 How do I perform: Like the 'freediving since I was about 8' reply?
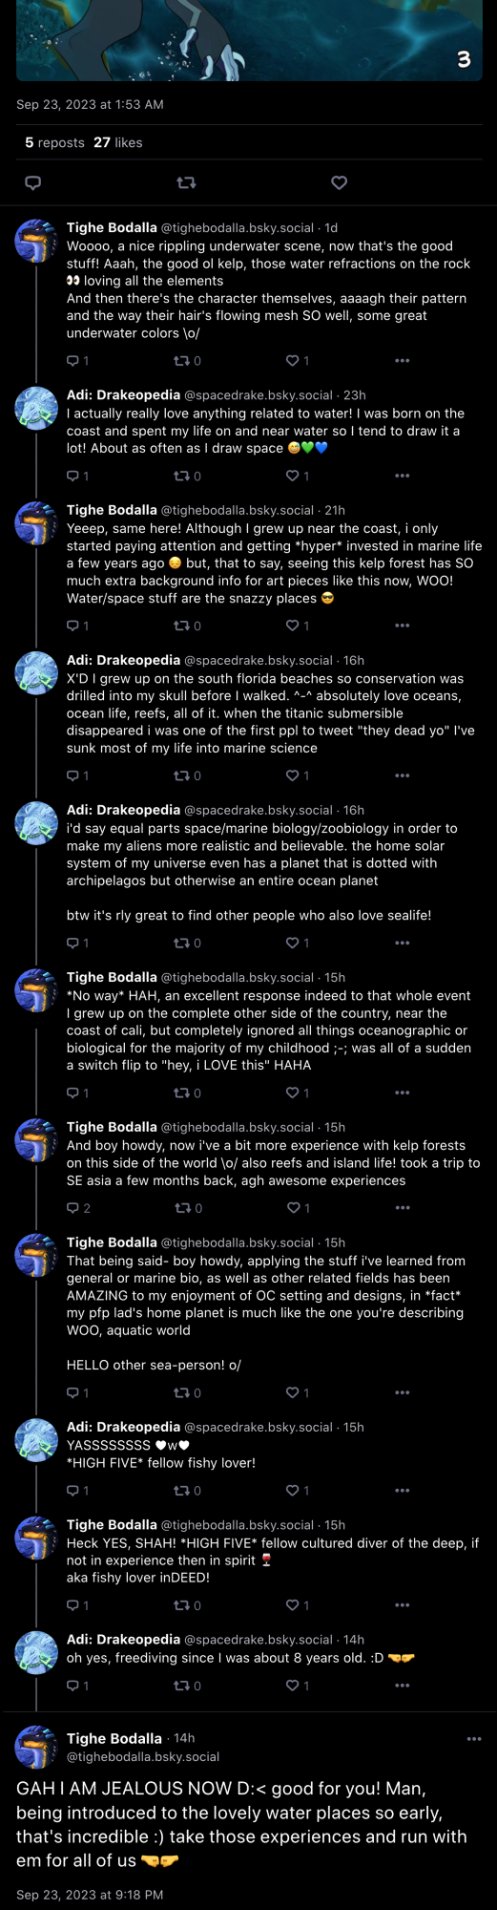pos(298,1686)
